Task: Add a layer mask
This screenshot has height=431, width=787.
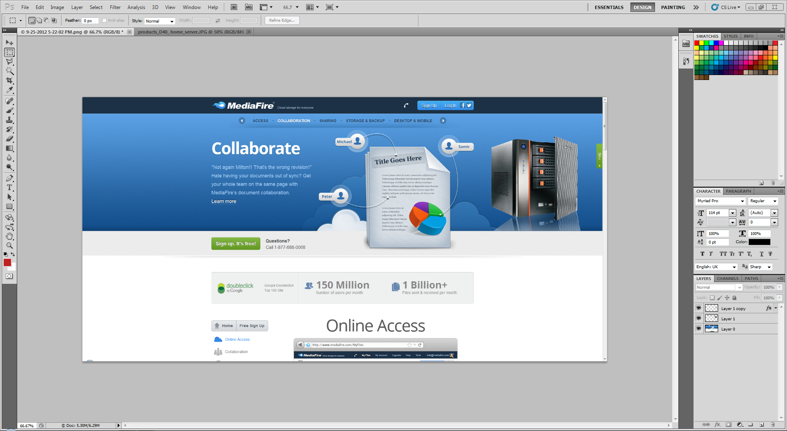Action: 728,424
